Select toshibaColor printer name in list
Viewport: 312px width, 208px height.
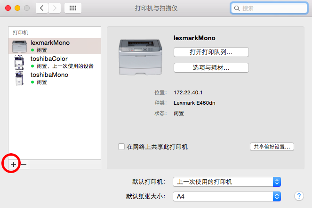(49, 58)
